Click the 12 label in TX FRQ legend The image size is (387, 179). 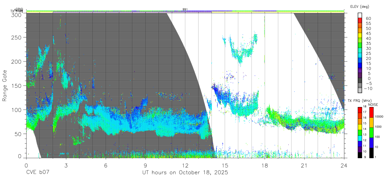click(x=365, y=140)
